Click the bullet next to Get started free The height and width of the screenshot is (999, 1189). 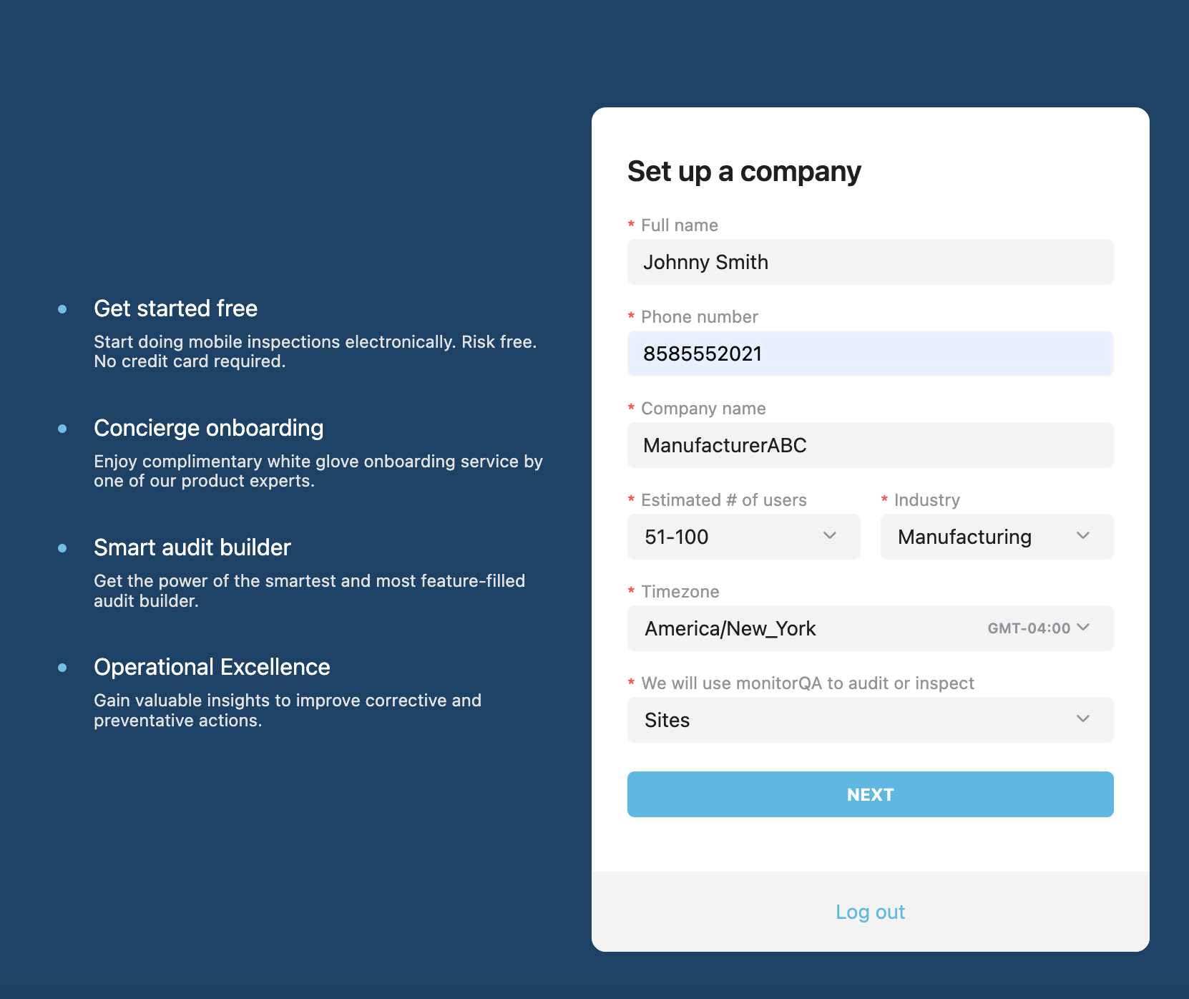pyautogui.click(x=62, y=309)
